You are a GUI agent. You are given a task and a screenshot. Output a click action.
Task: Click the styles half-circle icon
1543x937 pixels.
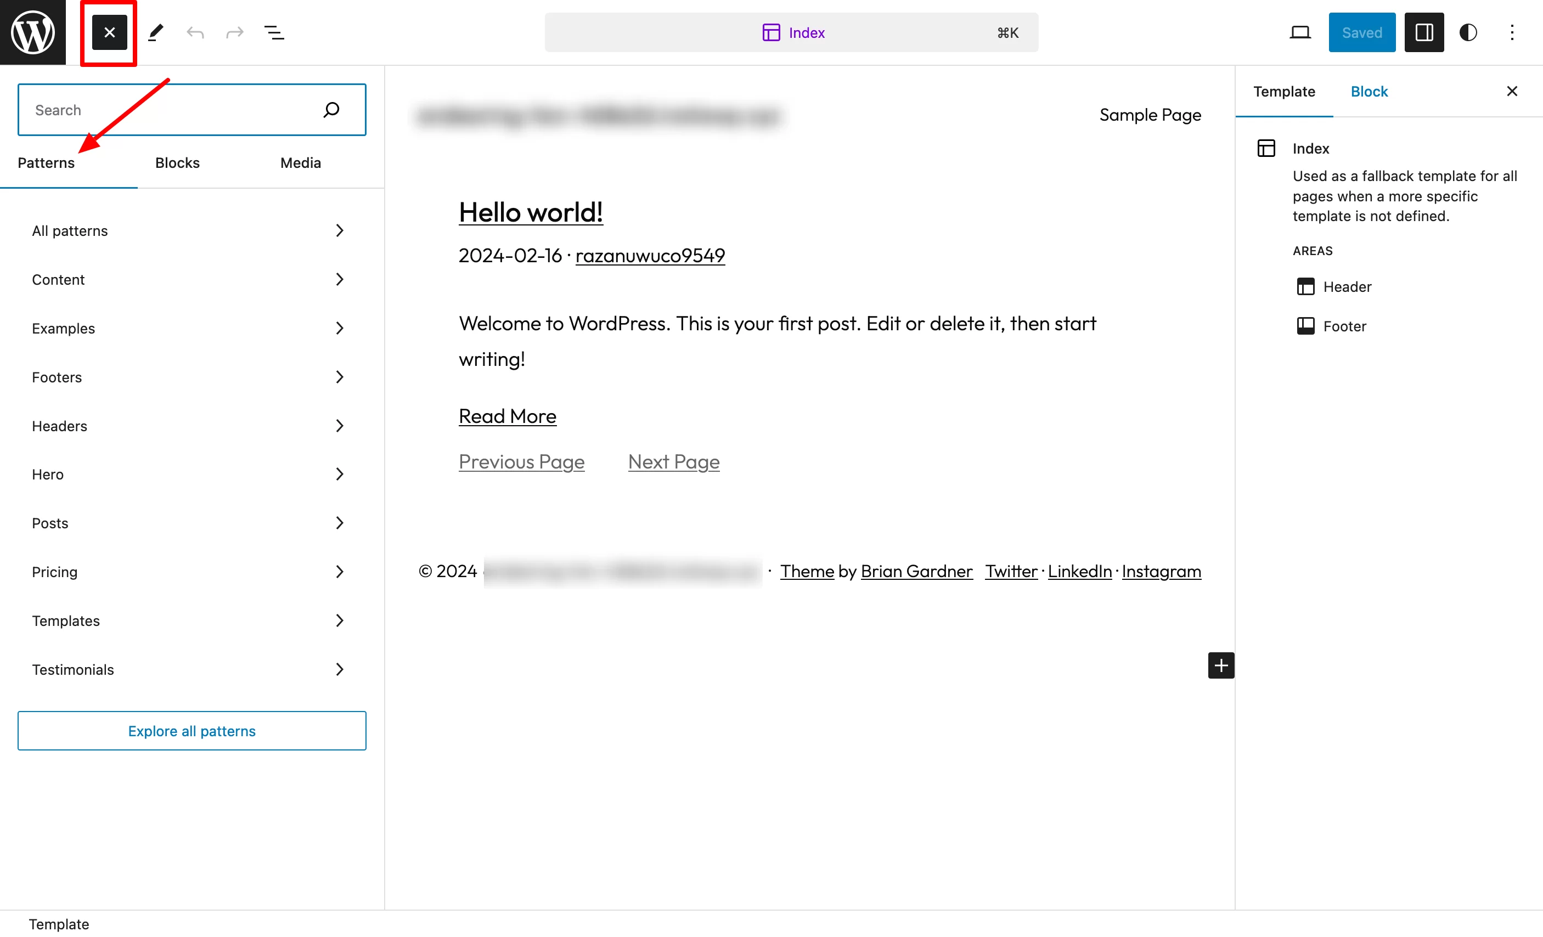click(x=1469, y=33)
